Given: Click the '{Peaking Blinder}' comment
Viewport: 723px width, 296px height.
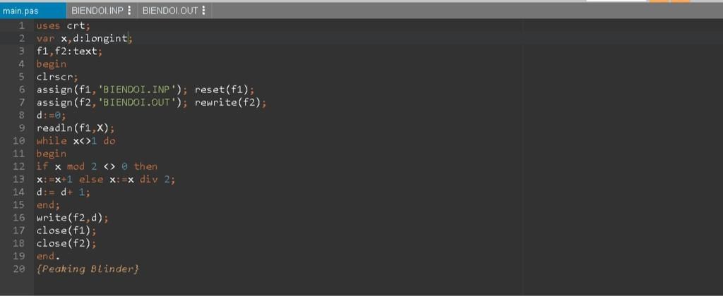Looking at the screenshot, I should click(88, 269).
